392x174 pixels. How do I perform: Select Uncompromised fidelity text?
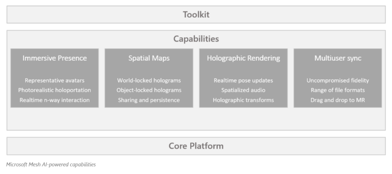(x=338, y=81)
